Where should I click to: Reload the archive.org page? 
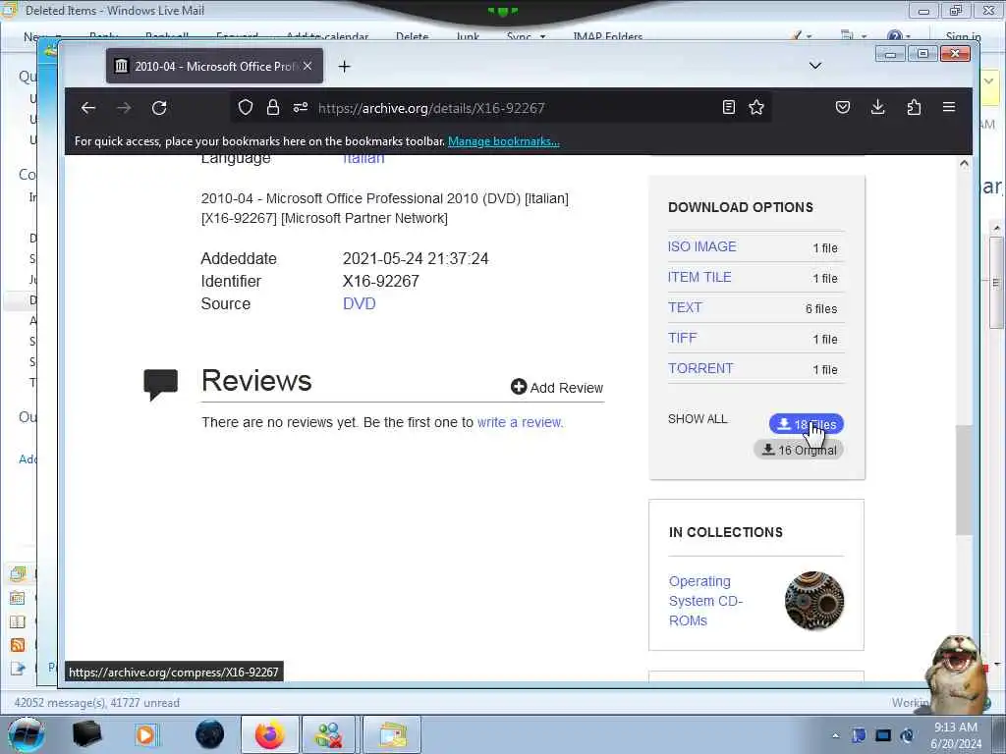tap(159, 108)
